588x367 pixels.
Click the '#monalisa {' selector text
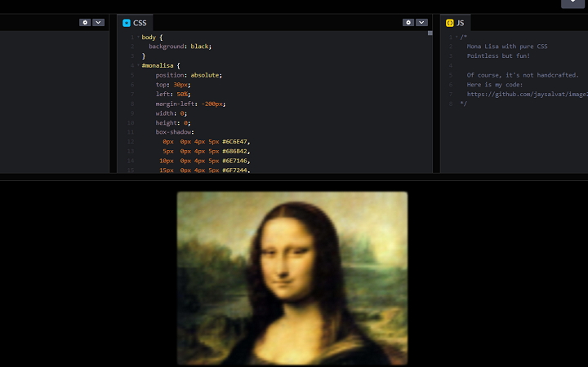tap(161, 65)
